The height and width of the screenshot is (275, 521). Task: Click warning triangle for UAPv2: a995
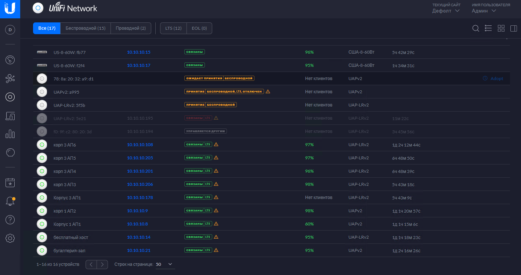(268, 91)
